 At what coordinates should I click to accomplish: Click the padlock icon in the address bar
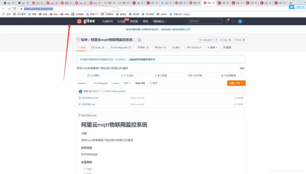(21, 9)
